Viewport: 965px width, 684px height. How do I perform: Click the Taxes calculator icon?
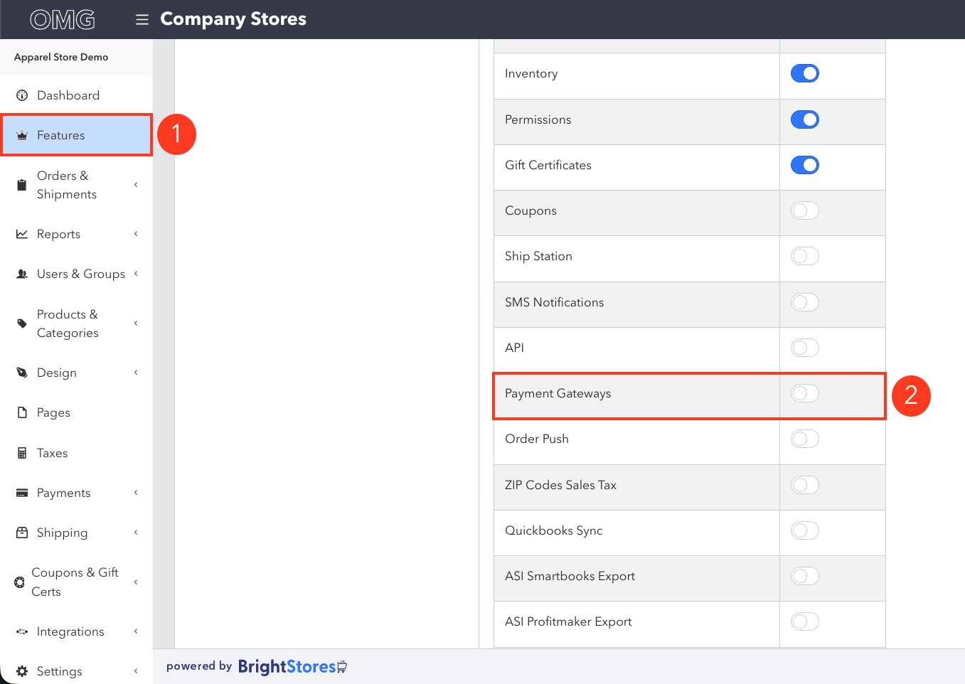coord(22,453)
